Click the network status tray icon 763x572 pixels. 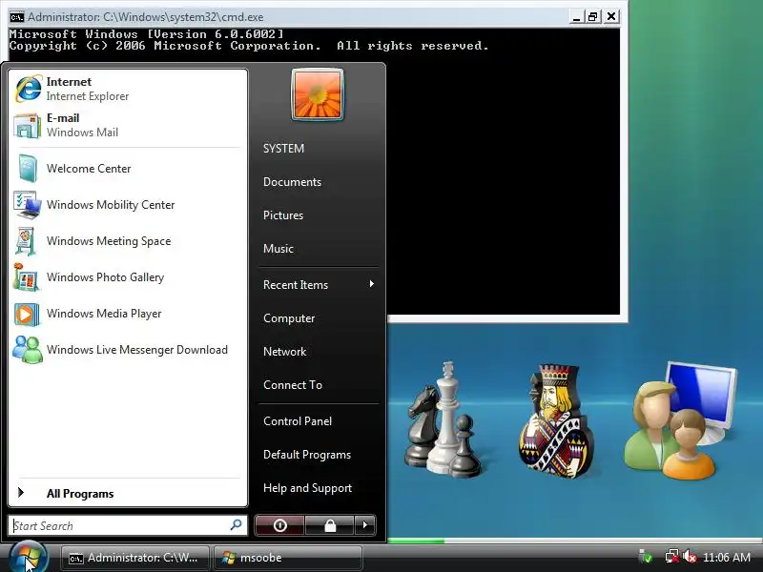(x=672, y=556)
